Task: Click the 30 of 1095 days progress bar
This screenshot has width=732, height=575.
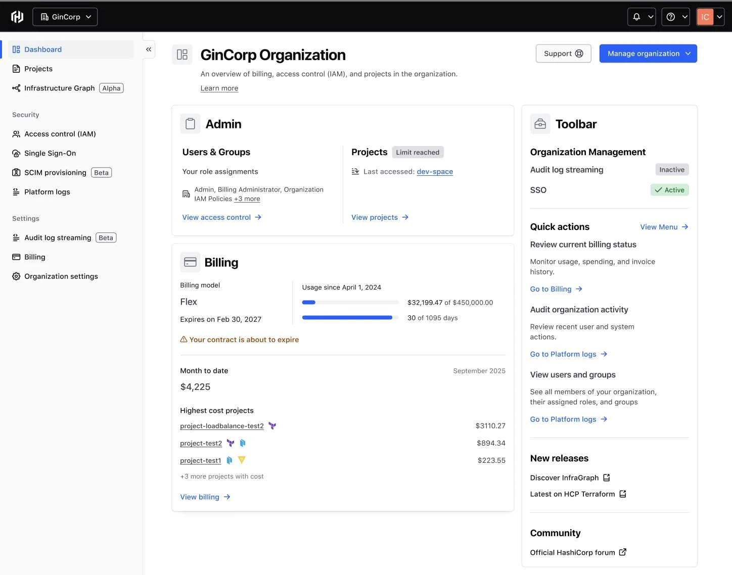Action: (x=350, y=318)
